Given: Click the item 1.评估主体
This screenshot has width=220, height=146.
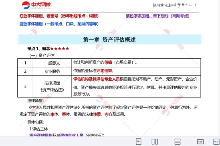Looking at the screenshot, I should [x=38, y=129].
